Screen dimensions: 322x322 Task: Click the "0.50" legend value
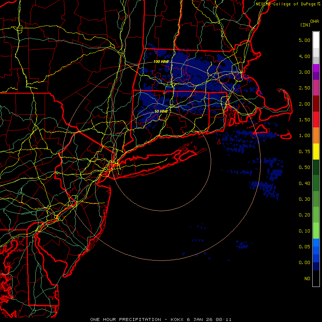point(304,167)
